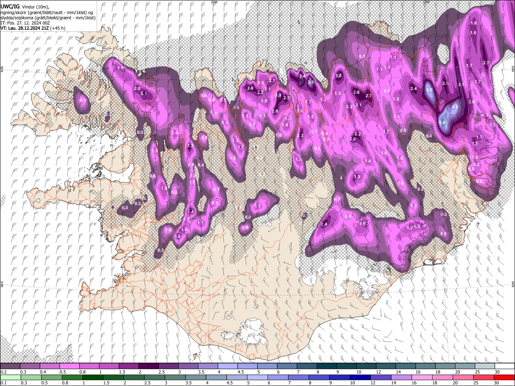This screenshot has height=386, width=515.
Task: Click the 20W longitude label at top
Action: 214,2
